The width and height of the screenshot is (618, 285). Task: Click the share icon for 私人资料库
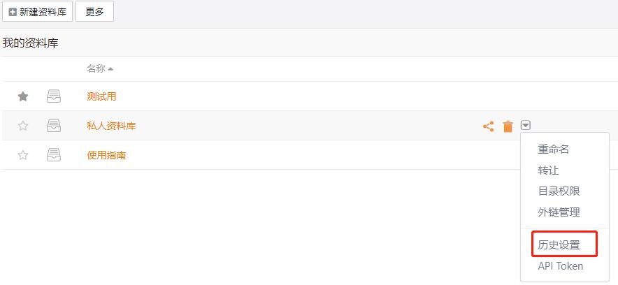[x=488, y=126]
